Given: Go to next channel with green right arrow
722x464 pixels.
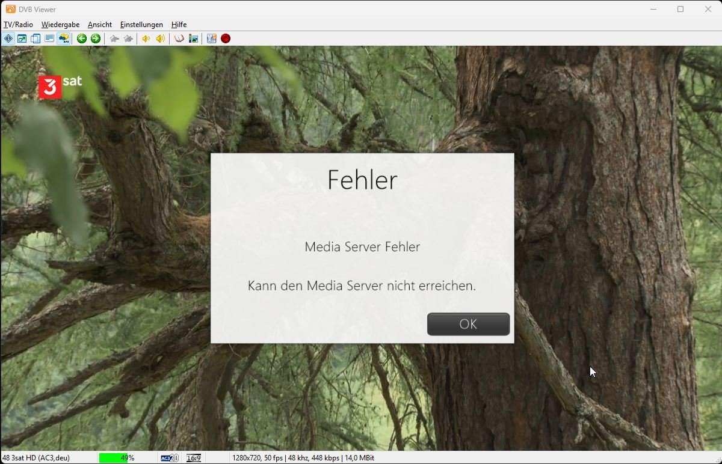Looking at the screenshot, I should coord(96,38).
